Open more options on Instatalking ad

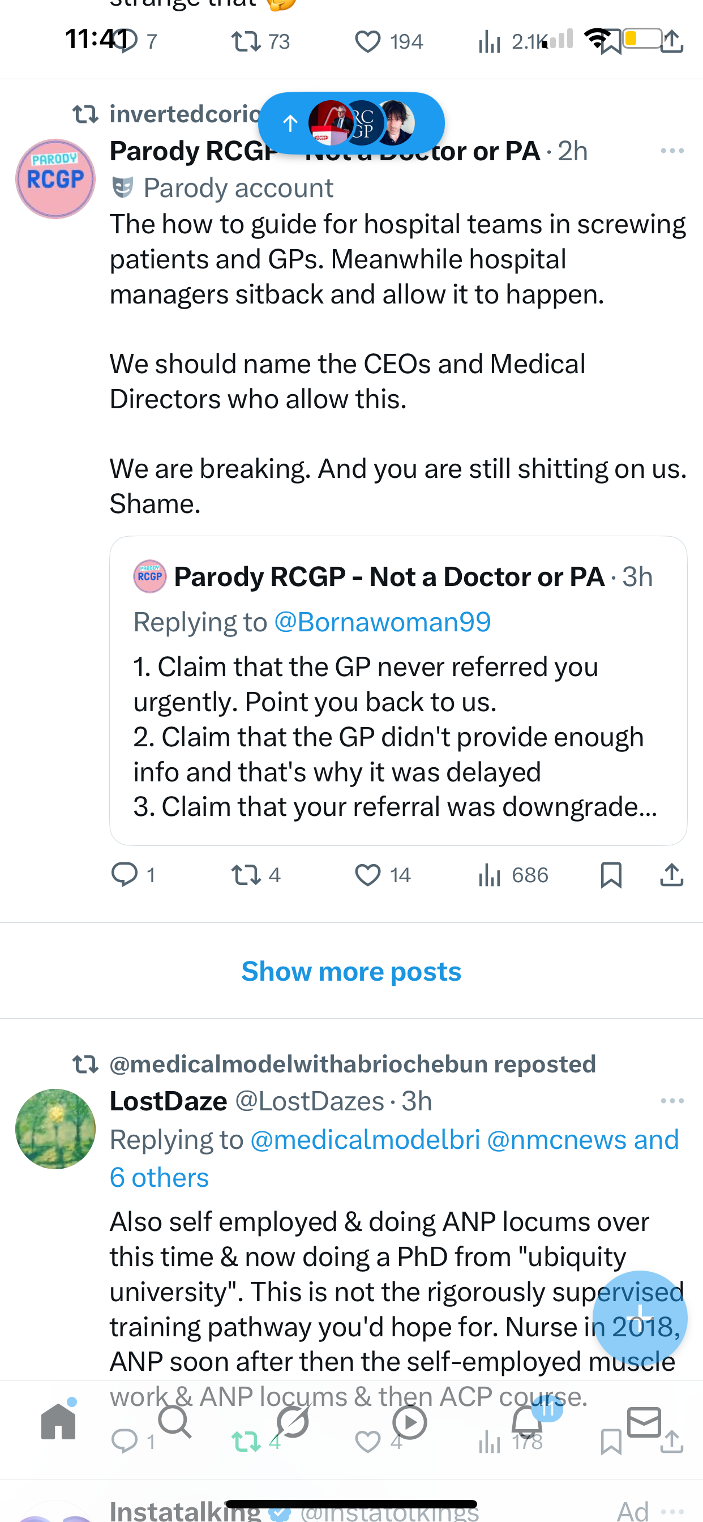point(672,1512)
